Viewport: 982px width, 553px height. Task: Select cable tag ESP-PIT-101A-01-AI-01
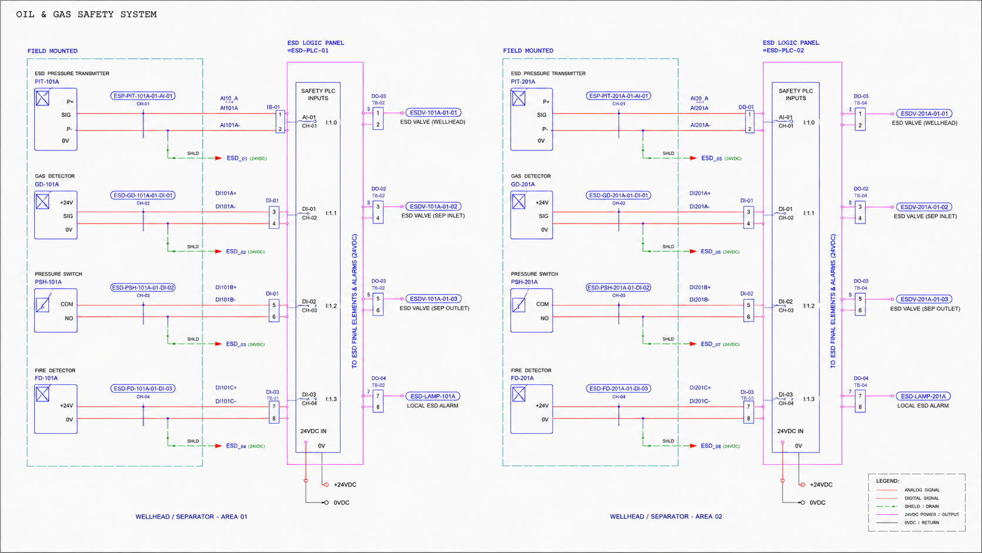point(143,96)
